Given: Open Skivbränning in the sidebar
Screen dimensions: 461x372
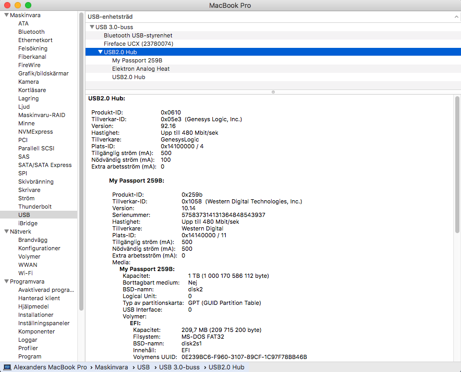Looking at the screenshot, I should click(36, 182).
